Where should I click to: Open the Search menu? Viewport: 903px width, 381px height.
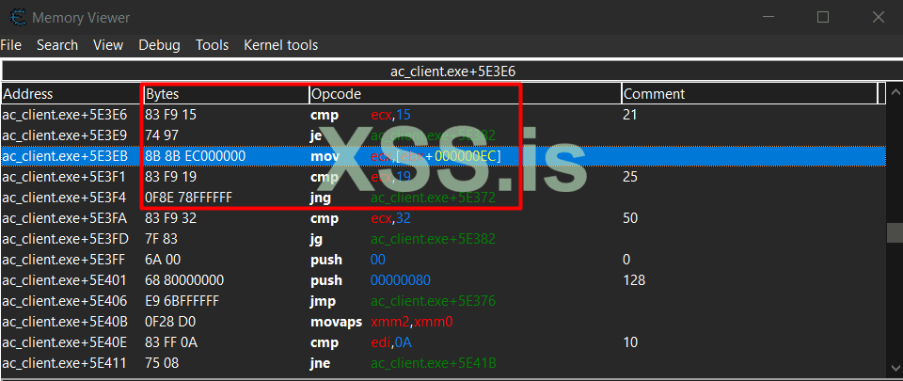tap(57, 45)
